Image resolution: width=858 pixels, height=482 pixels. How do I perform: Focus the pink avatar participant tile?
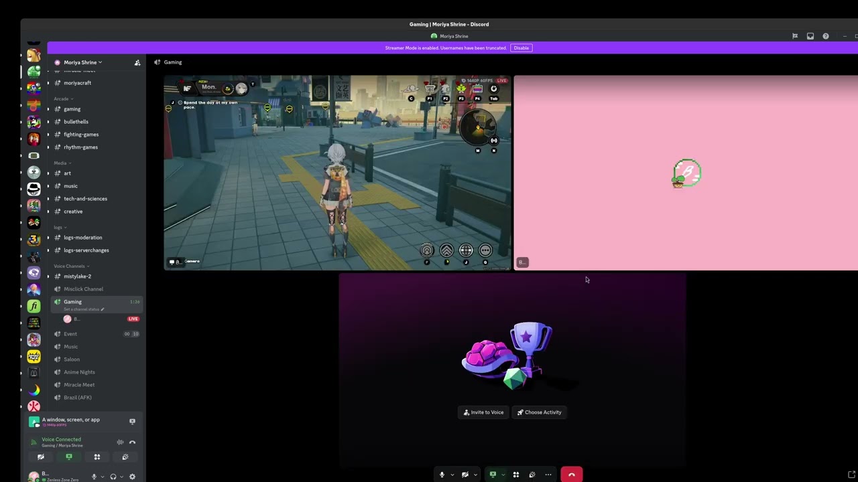coord(686,173)
